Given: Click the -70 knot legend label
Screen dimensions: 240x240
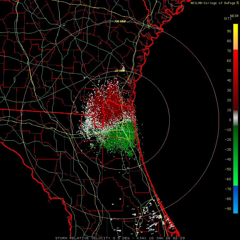Looking at the screenshot, I should 228,189.
